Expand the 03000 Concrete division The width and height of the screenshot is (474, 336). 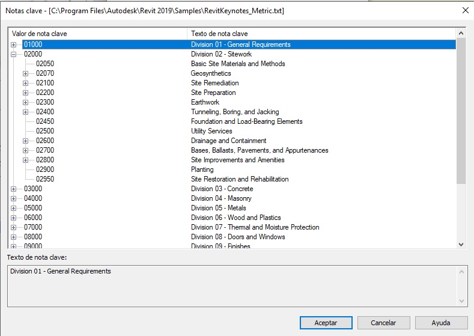coord(14,189)
